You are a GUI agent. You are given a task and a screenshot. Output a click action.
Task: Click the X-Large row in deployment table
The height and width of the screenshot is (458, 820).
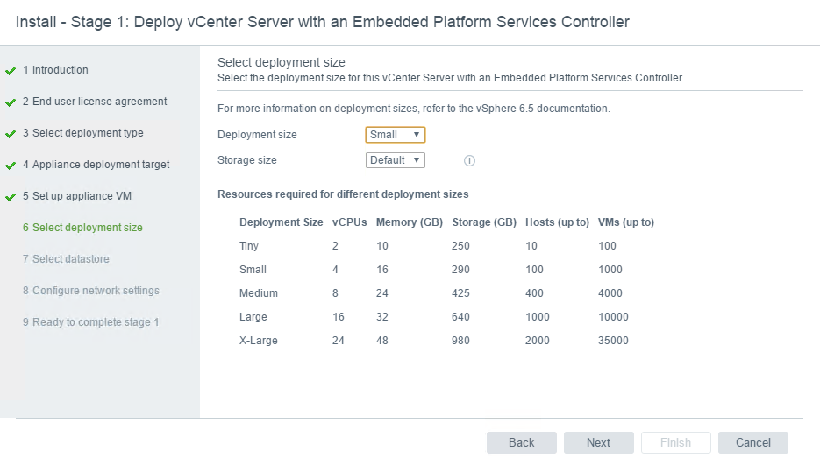(x=447, y=341)
